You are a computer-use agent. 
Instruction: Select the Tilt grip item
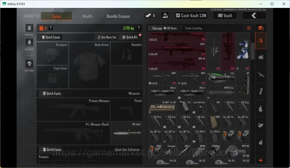click(184, 107)
